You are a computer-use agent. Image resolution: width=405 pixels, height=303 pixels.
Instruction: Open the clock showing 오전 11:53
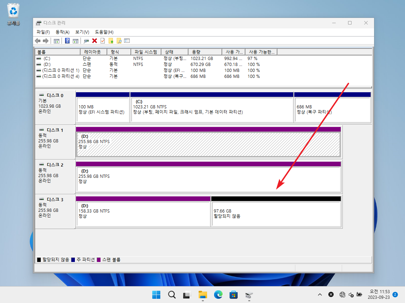click(x=379, y=295)
